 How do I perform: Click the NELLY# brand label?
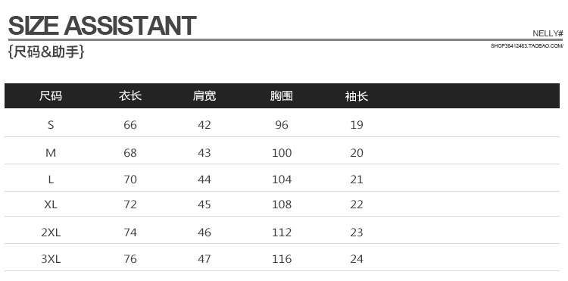(x=548, y=33)
